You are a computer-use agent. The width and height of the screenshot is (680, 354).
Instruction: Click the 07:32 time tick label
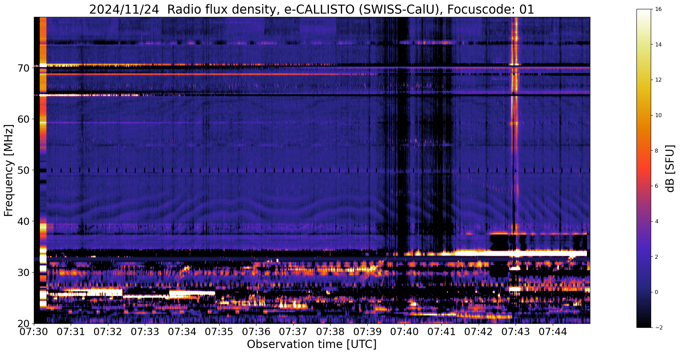click(x=108, y=332)
